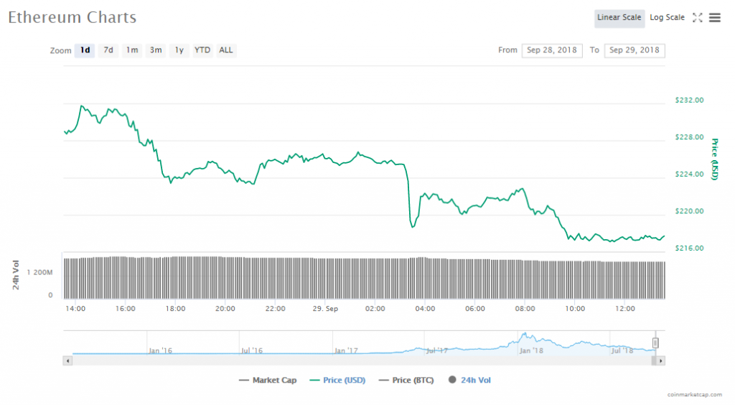This screenshot has width=735, height=405.
Task: Click the navigator range handle
Action: [x=655, y=343]
